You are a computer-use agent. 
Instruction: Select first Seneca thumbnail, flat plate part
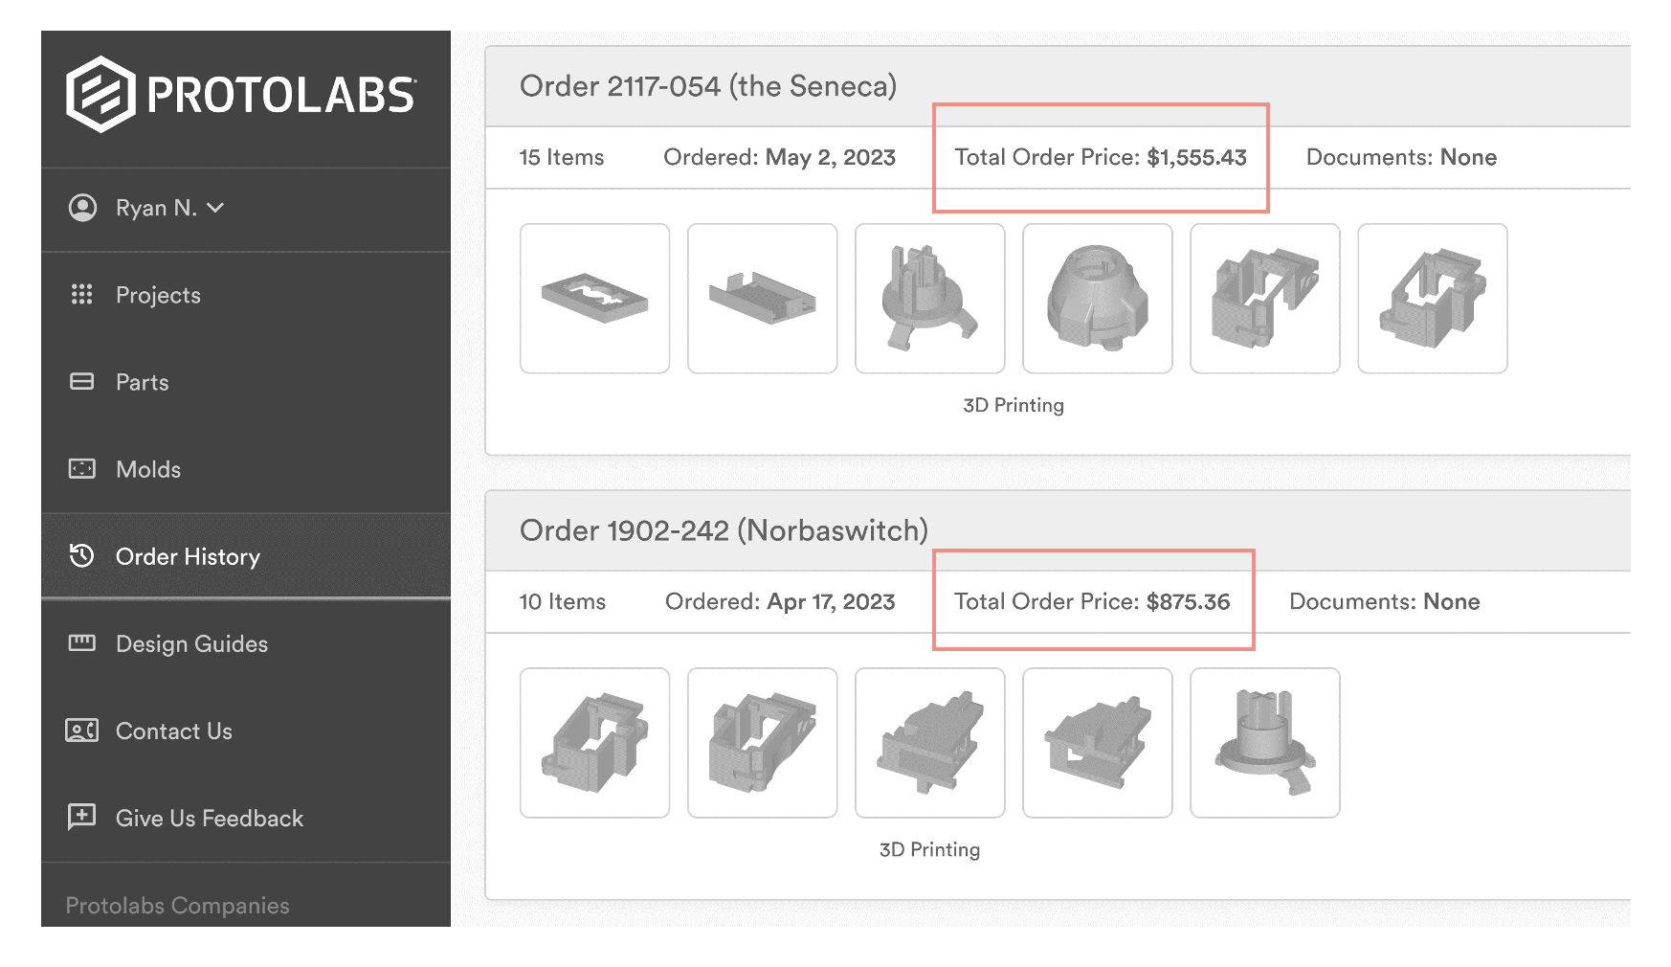[595, 299]
